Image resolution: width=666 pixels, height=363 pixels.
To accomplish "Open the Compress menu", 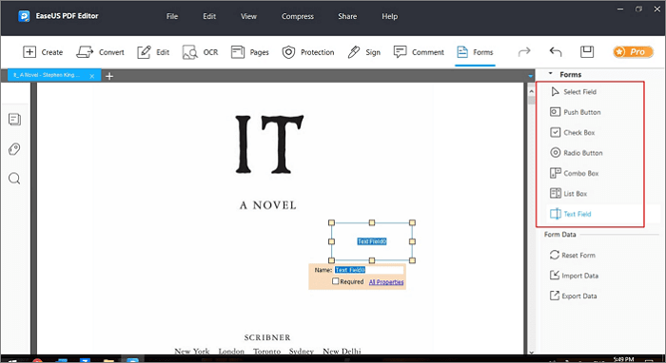I will (x=297, y=16).
